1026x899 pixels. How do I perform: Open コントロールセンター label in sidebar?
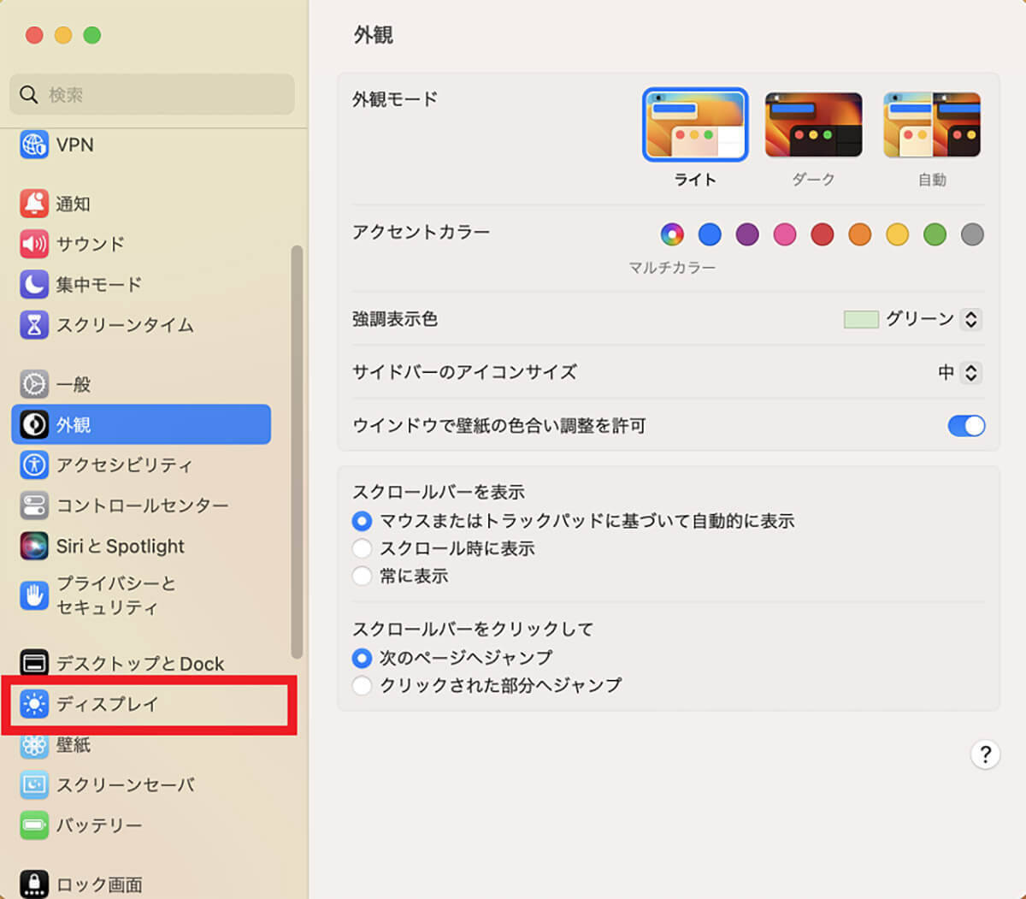(x=143, y=506)
